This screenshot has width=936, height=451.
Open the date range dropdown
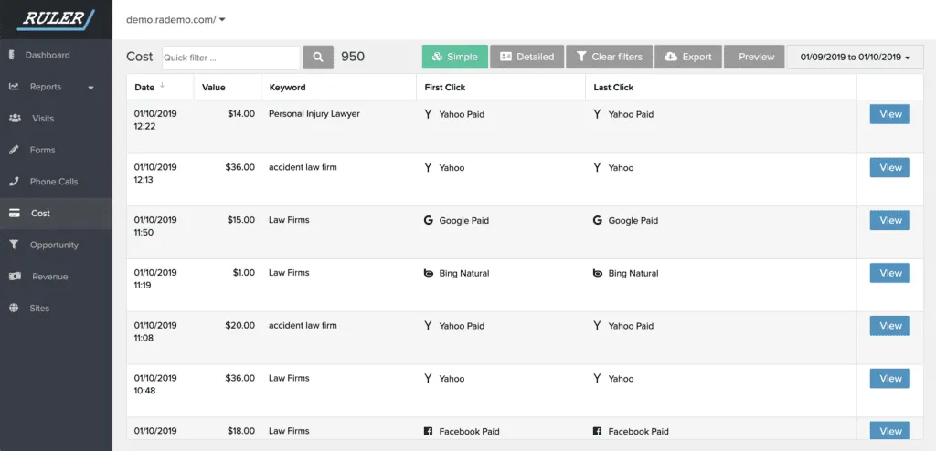pos(855,57)
